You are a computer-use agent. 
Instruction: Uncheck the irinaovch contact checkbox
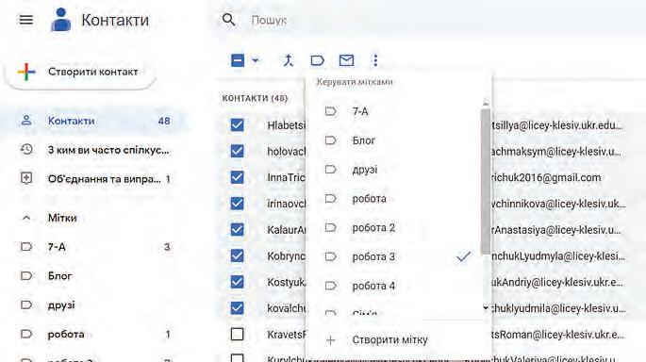237,203
